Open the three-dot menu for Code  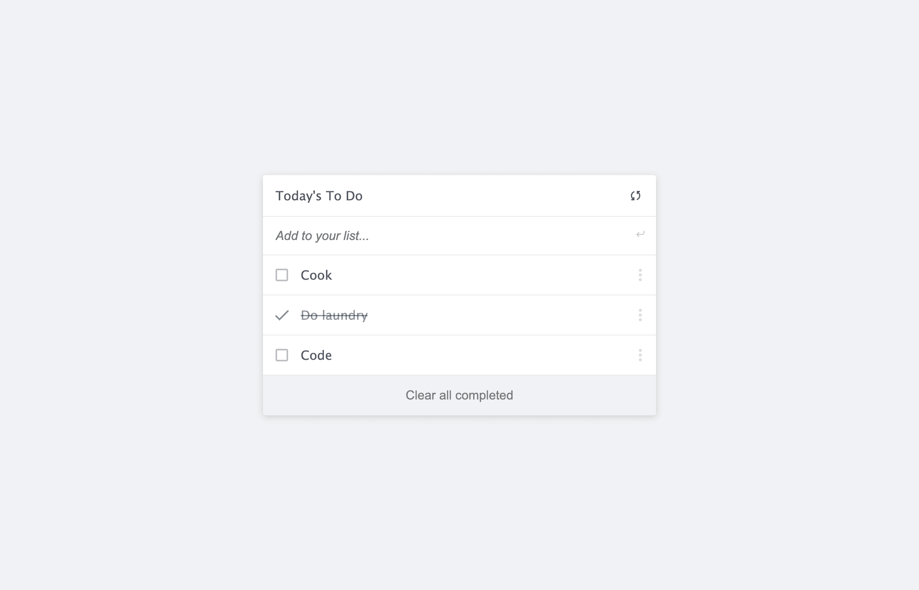(x=640, y=355)
